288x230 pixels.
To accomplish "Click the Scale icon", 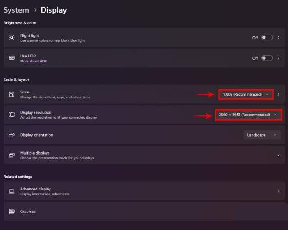I will [12, 94].
